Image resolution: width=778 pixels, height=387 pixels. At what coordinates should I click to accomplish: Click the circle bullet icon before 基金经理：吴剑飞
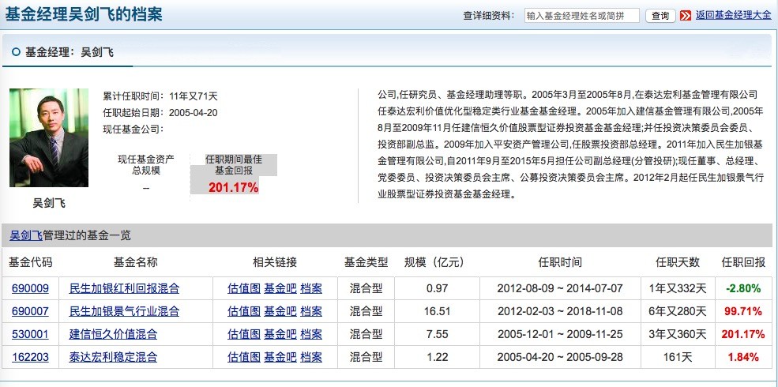click(x=17, y=51)
